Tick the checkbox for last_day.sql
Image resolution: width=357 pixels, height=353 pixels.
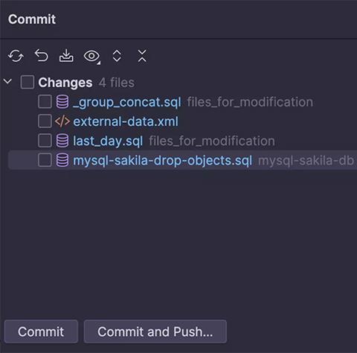coord(45,141)
